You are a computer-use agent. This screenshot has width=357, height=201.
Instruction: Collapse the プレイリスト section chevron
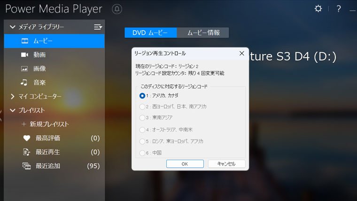click(x=13, y=110)
